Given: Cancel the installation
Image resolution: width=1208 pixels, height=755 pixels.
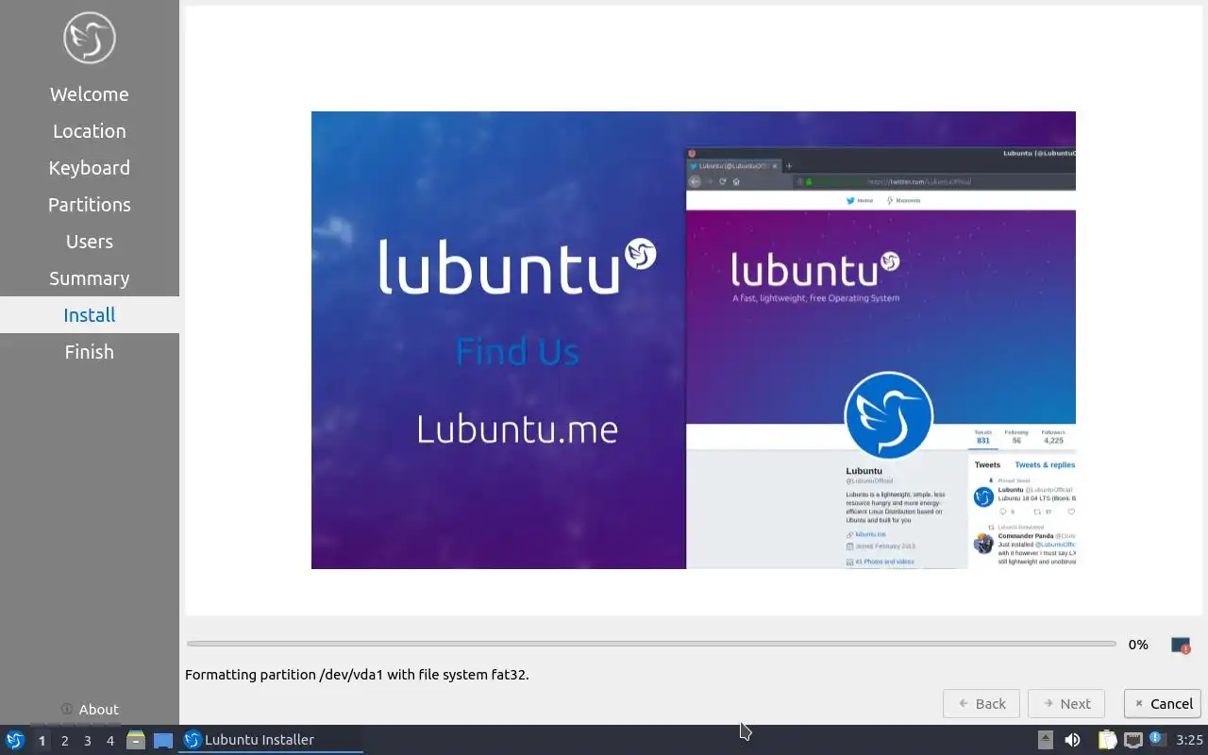Looking at the screenshot, I should coord(1162,703).
